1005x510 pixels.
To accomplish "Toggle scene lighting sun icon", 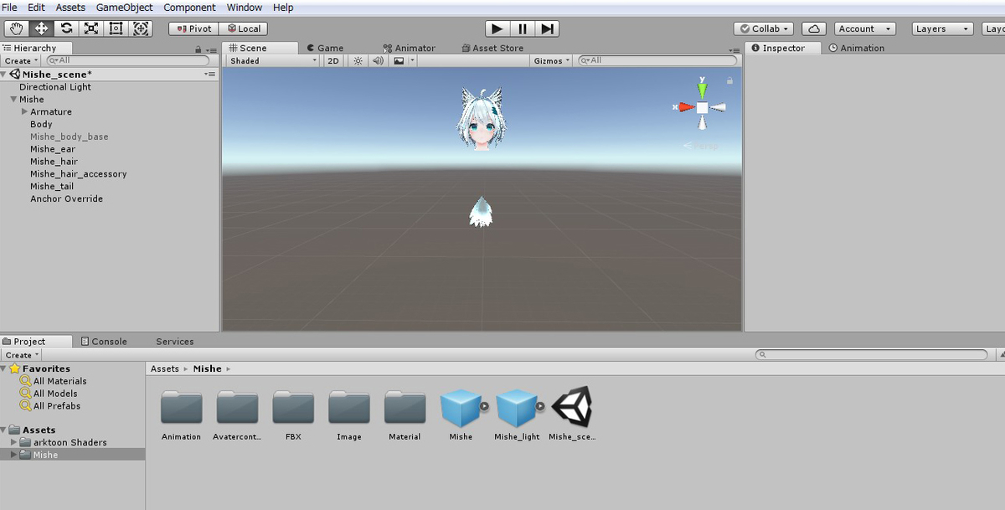I will click(x=358, y=61).
